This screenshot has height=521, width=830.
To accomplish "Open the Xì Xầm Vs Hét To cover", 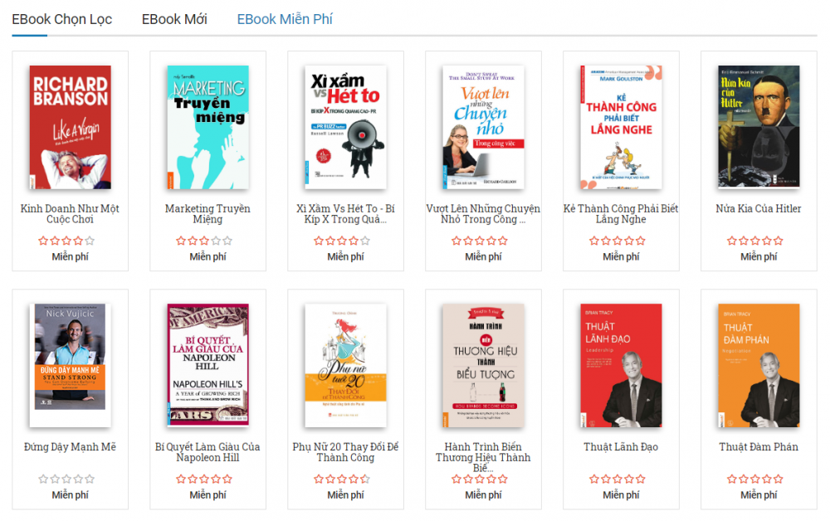I will tap(345, 127).
